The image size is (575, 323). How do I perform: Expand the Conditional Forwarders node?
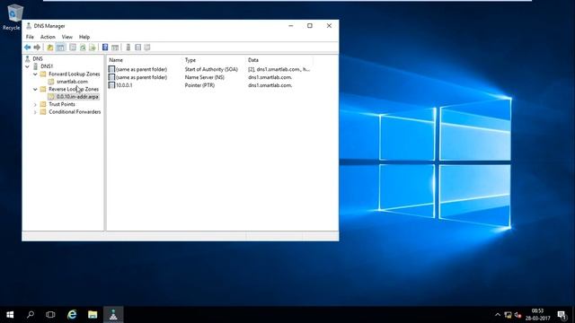click(x=35, y=112)
